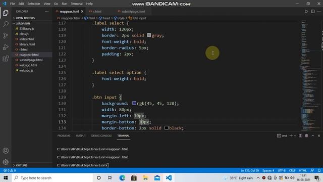Screen dimensions: 323x182
Task: Click gray color swatch on line 119
Action: pyautogui.click(x=149, y=35)
